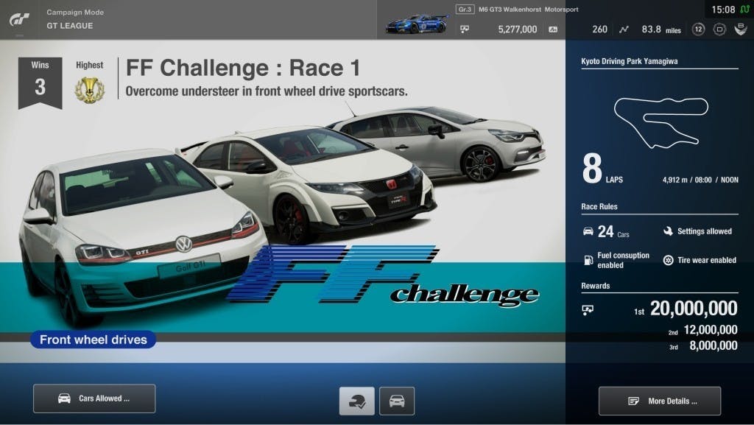Click the driver level 12 badge
The image size is (754, 425).
tap(698, 29)
